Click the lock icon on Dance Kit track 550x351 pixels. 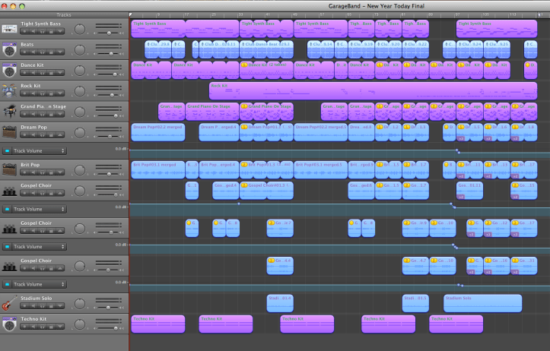pyautogui.click(x=51, y=73)
